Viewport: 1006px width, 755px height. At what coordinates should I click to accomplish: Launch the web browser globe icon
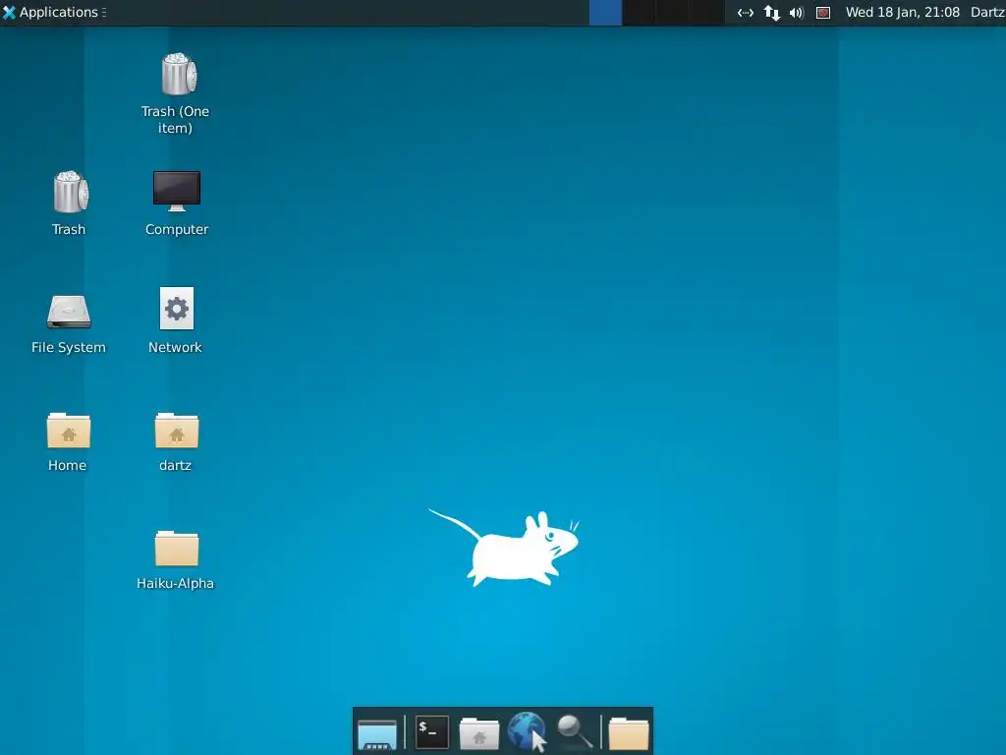coord(527,731)
